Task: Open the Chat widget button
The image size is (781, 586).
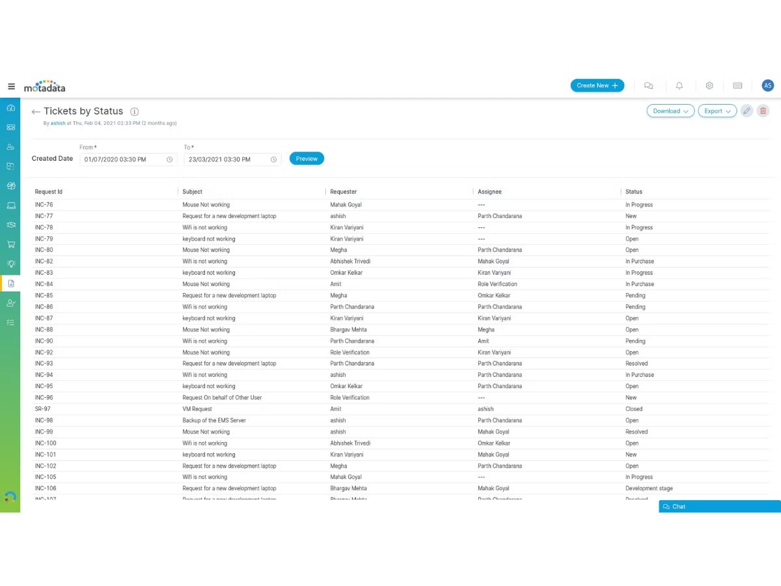Action: (x=720, y=507)
